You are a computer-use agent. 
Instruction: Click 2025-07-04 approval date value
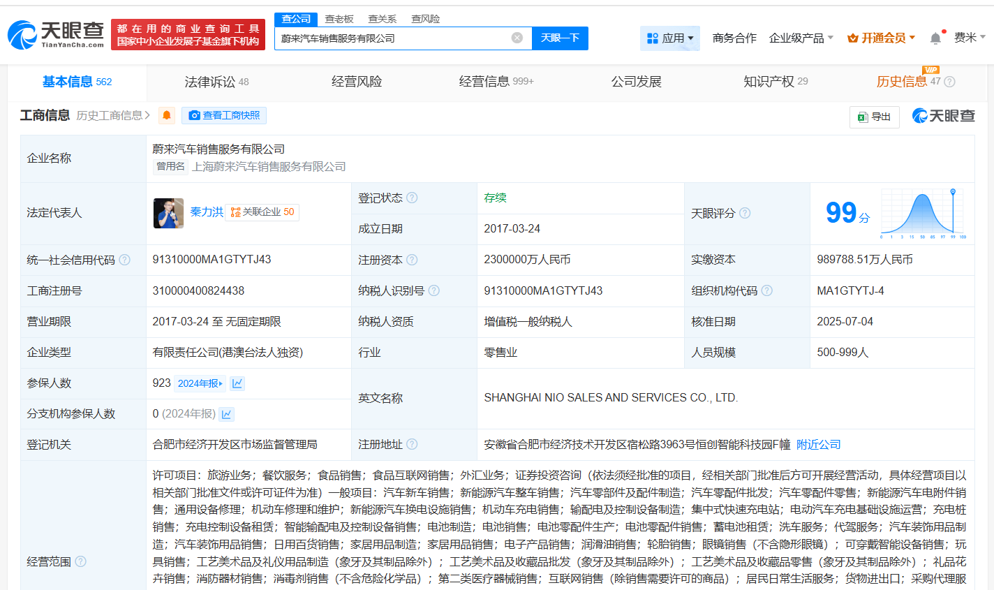[845, 321]
